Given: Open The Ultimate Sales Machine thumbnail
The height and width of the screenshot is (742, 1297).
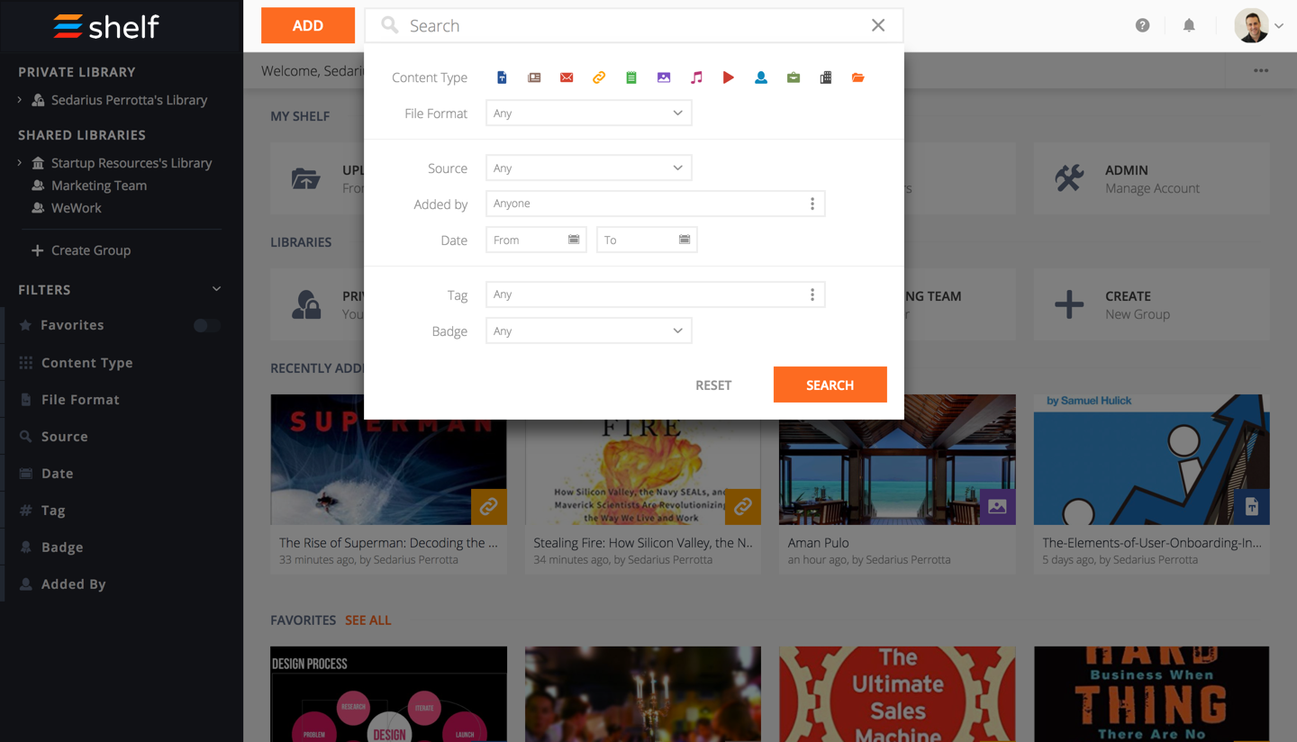Looking at the screenshot, I should 898,694.
